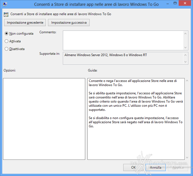Click the policy setting icon beside the heading
Screen dimensions: 193x176
click(6, 14)
